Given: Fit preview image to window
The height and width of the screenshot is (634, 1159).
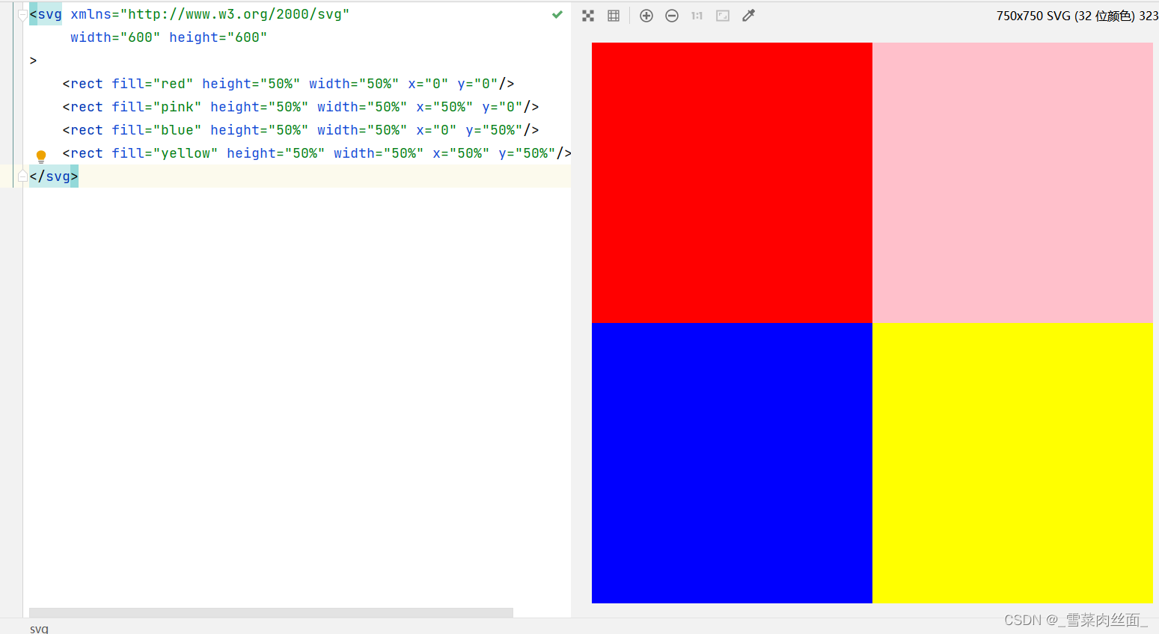Looking at the screenshot, I should (723, 16).
